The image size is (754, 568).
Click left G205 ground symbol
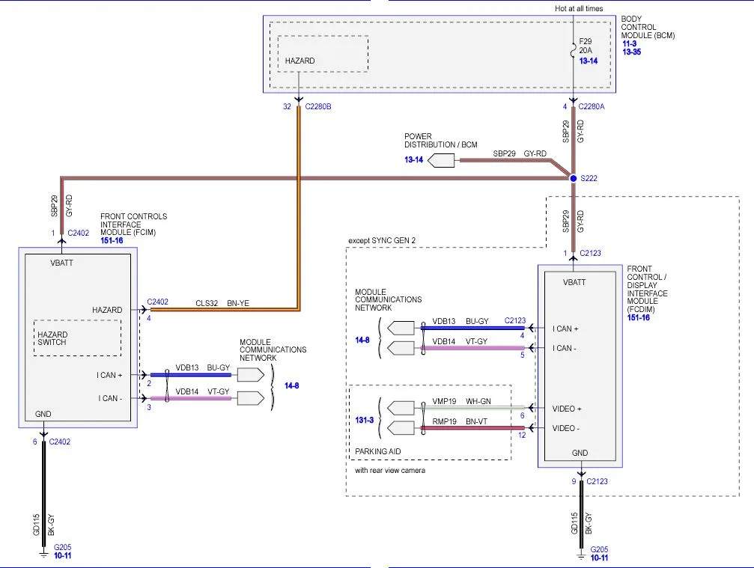[43, 555]
